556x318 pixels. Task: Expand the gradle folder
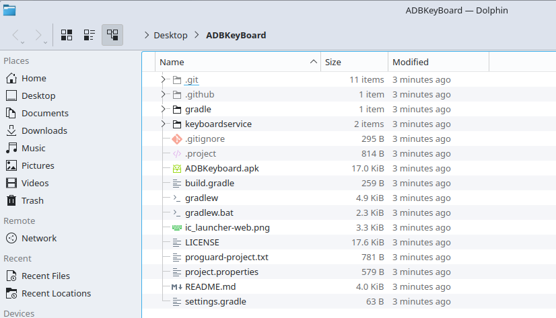(x=163, y=110)
